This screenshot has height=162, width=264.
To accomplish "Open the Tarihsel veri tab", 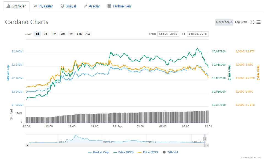I will pyautogui.click(x=119, y=6).
